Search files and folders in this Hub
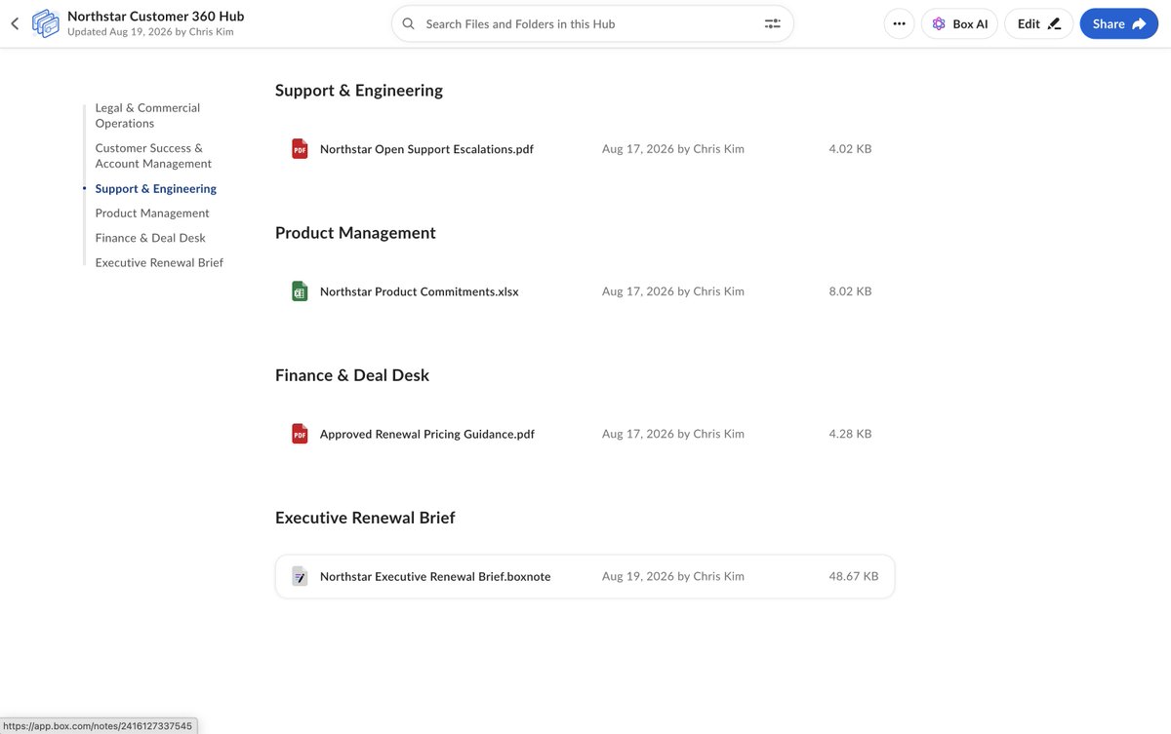 [x=591, y=23]
